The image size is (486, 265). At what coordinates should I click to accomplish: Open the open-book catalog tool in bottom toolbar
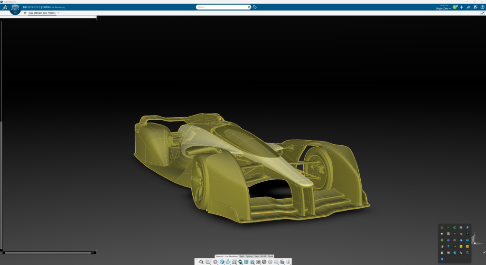208,262
